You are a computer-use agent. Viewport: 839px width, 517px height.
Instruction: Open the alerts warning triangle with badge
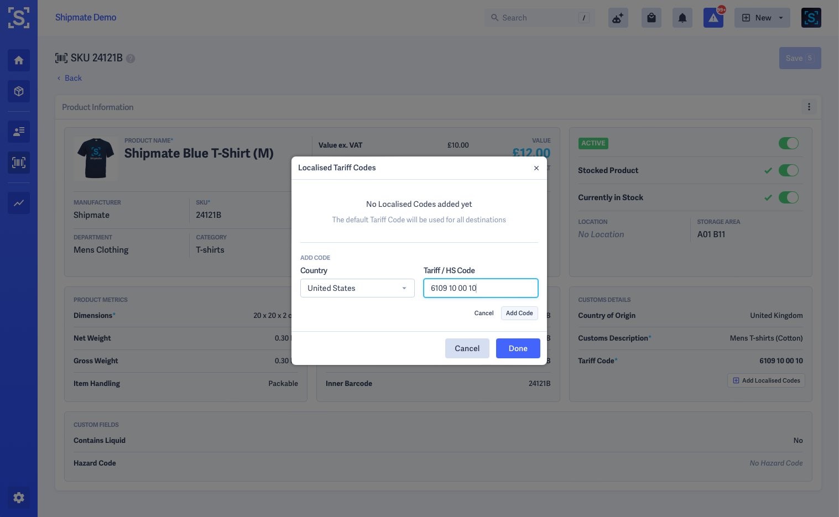(713, 18)
